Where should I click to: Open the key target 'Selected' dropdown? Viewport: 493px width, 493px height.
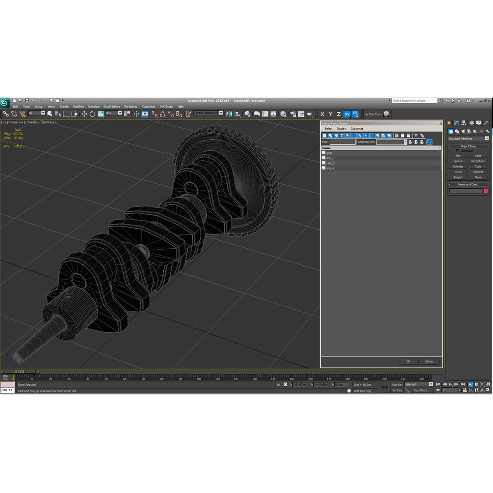click(419, 384)
